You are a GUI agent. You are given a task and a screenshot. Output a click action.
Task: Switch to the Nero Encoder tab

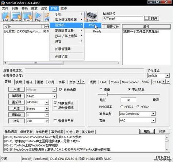(x=130, y=82)
